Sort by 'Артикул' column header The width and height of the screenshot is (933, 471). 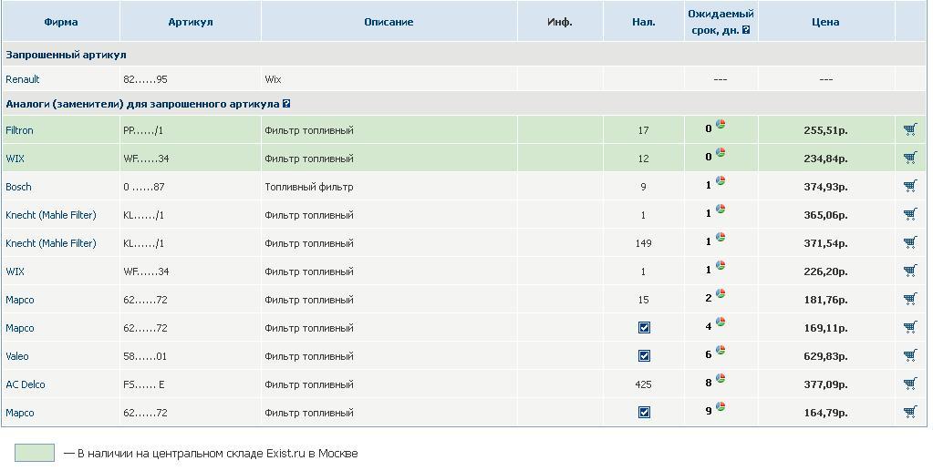tap(191, 22)
